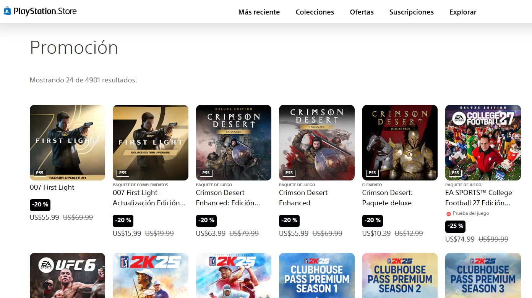Click 007 First Light - Actualización Edición title
This screenshot has width=532, height=298.
149,198
